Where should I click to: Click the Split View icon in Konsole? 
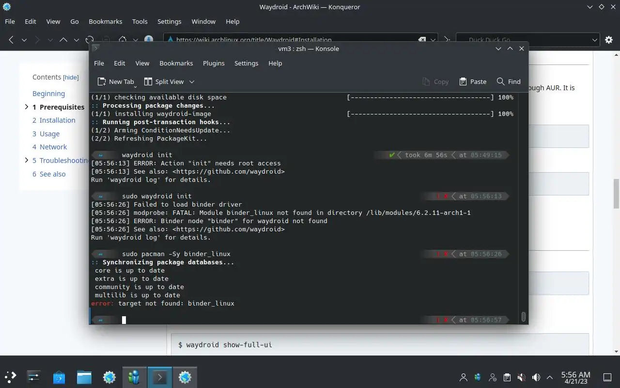tap(148, 81)
